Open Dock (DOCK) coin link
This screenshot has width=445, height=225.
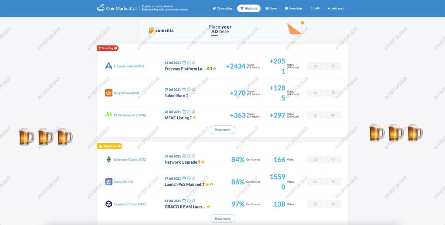(x=123, y=182)
